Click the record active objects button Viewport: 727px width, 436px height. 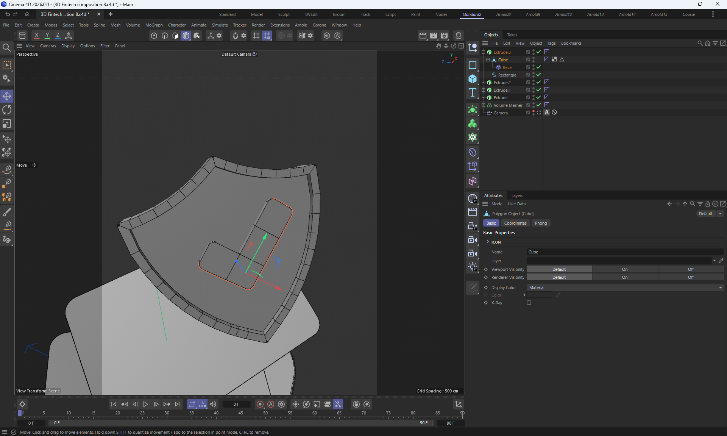tap(260, 404)
